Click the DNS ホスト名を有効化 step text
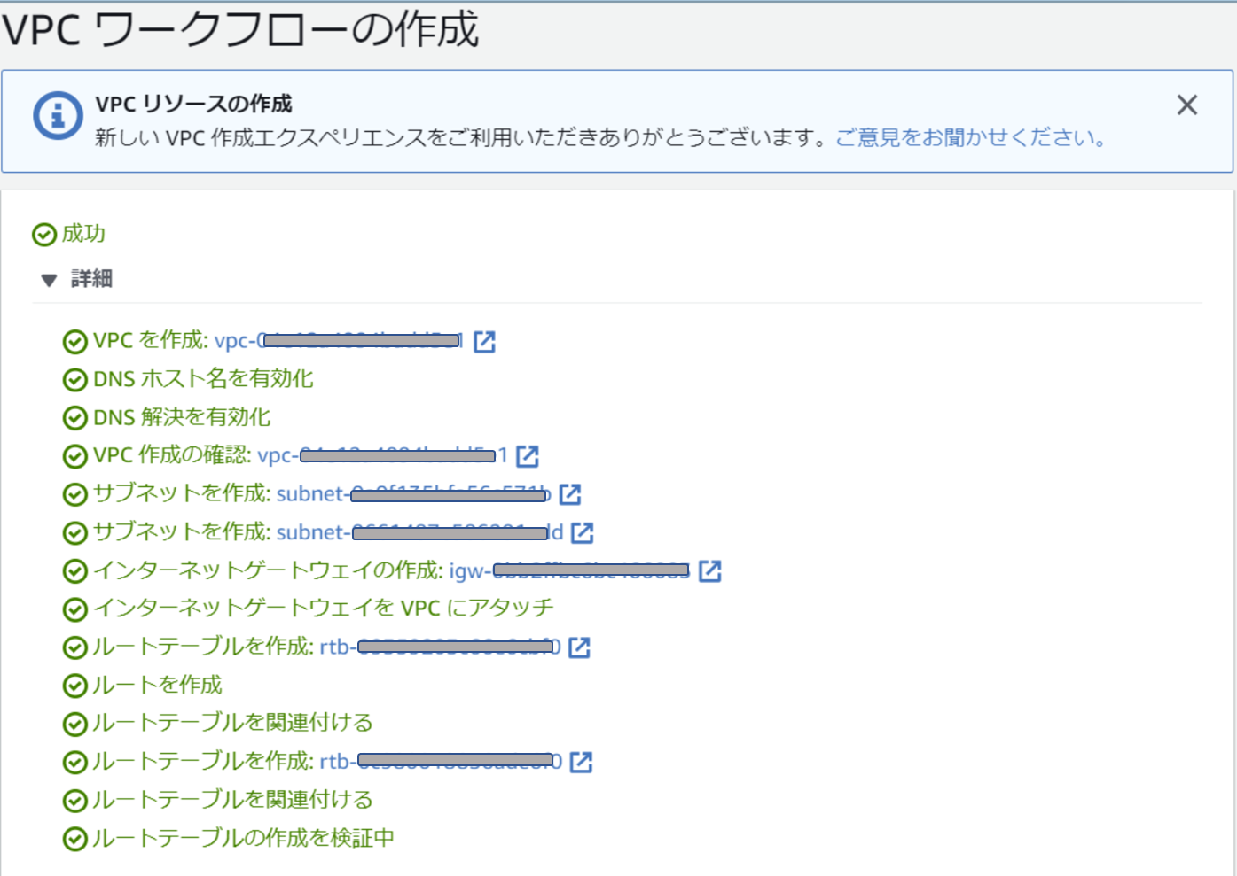This screenshot has height=876, width=1237. coord(203,379)
